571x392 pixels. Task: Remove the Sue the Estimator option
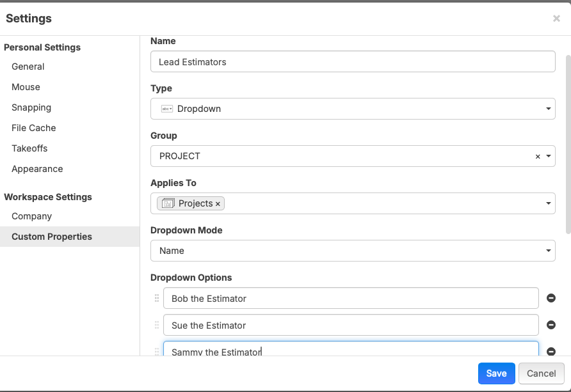coord(551,325)
